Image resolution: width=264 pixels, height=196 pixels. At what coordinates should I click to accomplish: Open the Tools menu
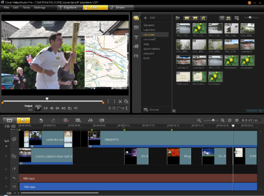[26, 8]
